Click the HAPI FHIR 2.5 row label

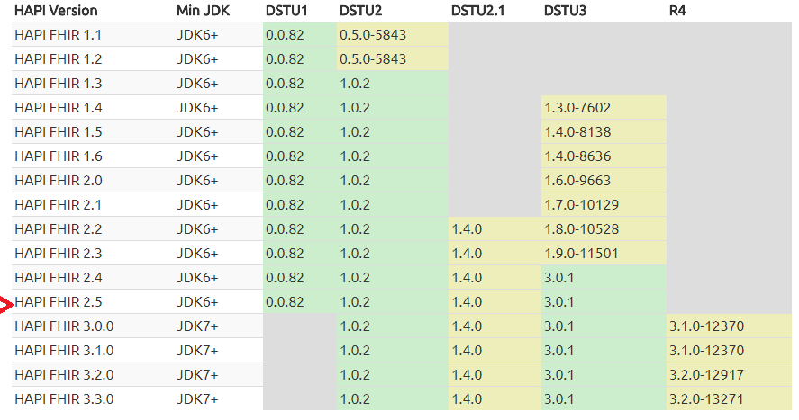(x=59, y=301)
